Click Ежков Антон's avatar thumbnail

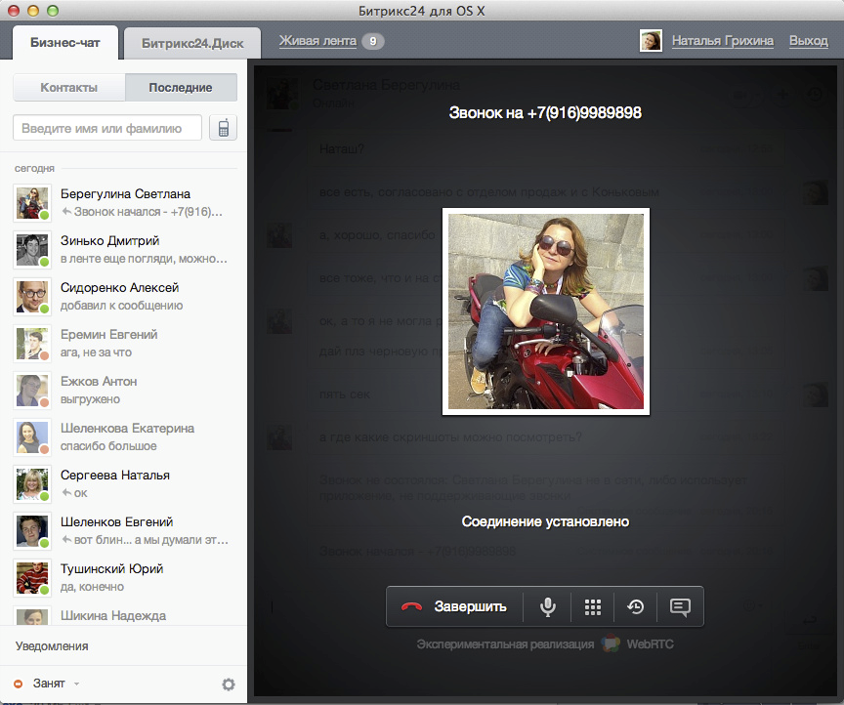point(32,391)
